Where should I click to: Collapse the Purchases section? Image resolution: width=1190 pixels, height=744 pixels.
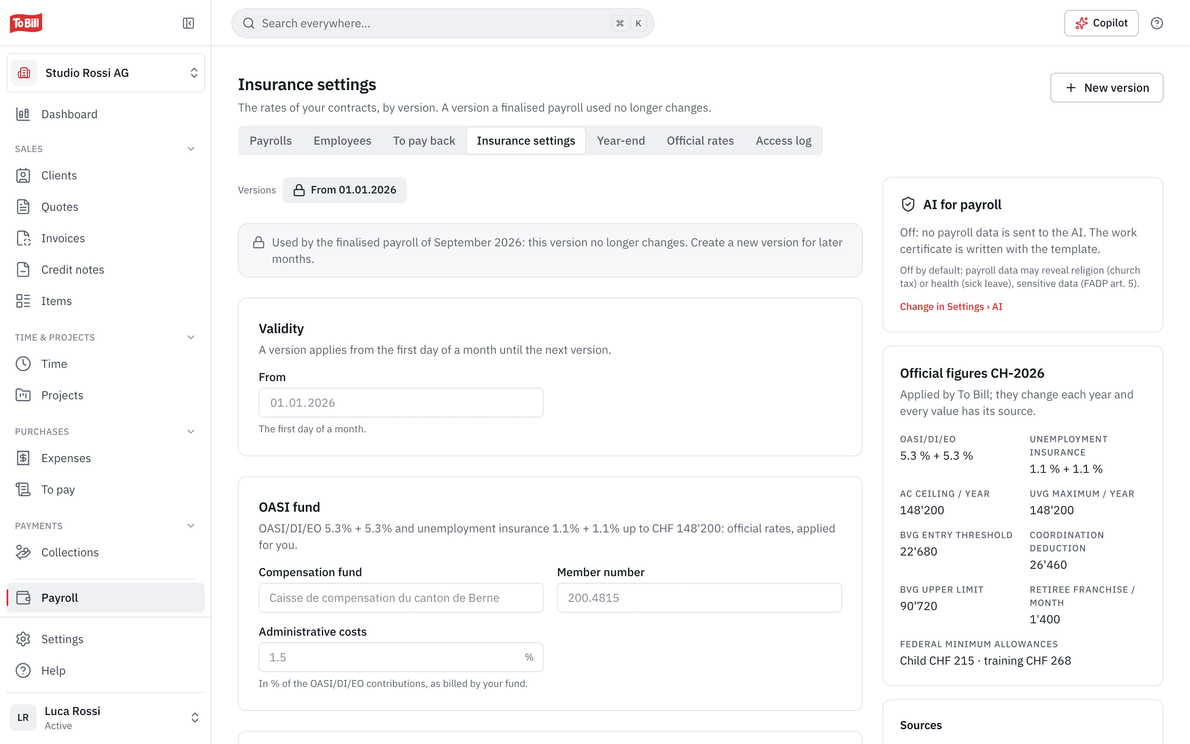(191, 432)
